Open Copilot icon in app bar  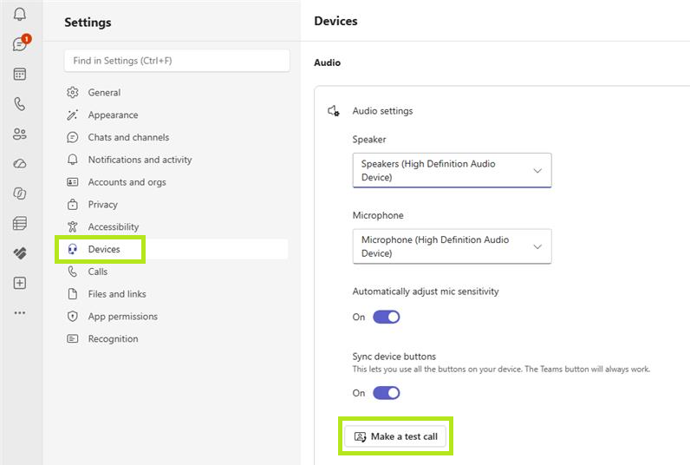click(19, 193)
